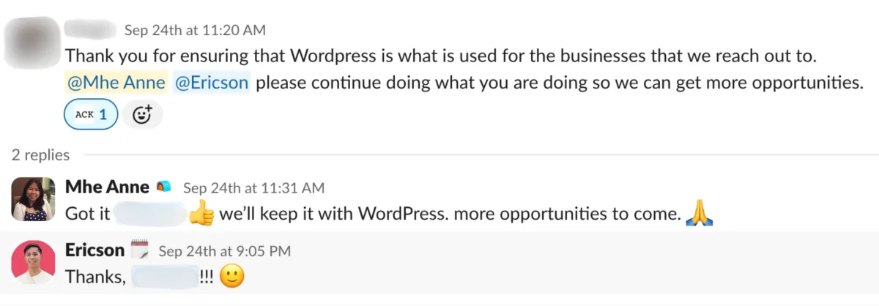Click Mhe Anne's status emoji icon
Screen dimensions: 879x306
165,187
